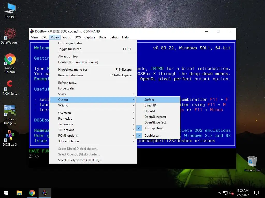Toggle Always on top option
Viewport: 265px width, 198px height.
tap(93, 56)
